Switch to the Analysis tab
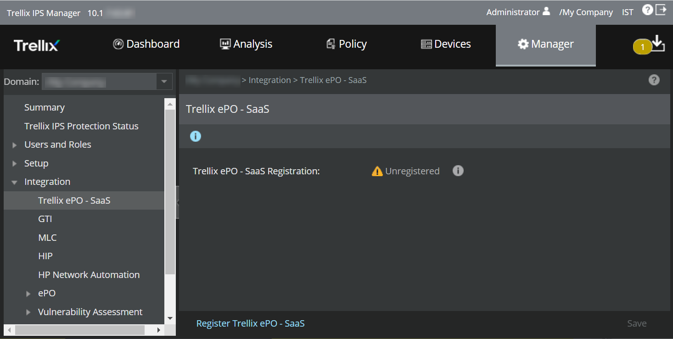 (x=246, y=44)
